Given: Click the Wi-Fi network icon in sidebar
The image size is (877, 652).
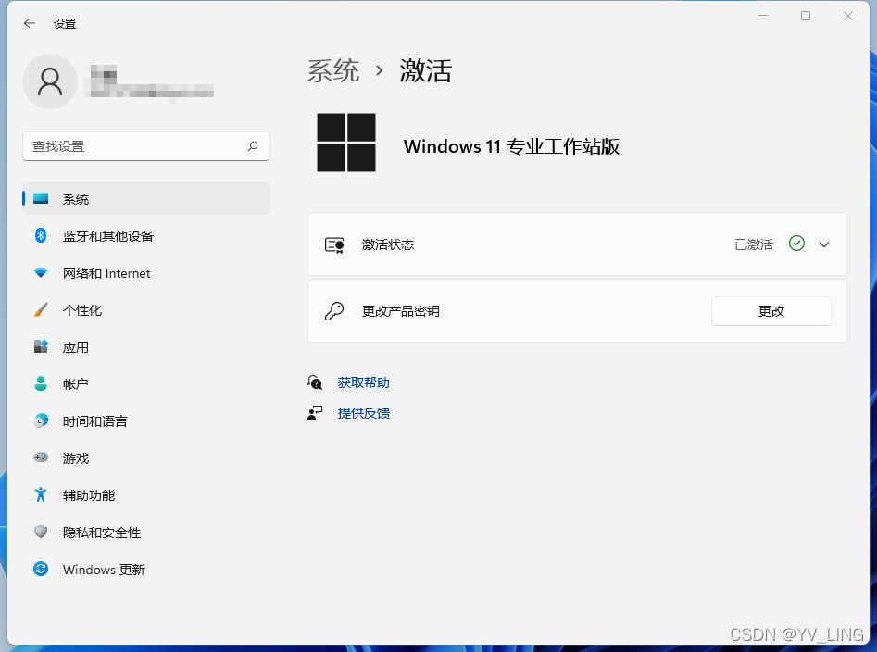Looking at the screenshot, I should click(41, 273).
